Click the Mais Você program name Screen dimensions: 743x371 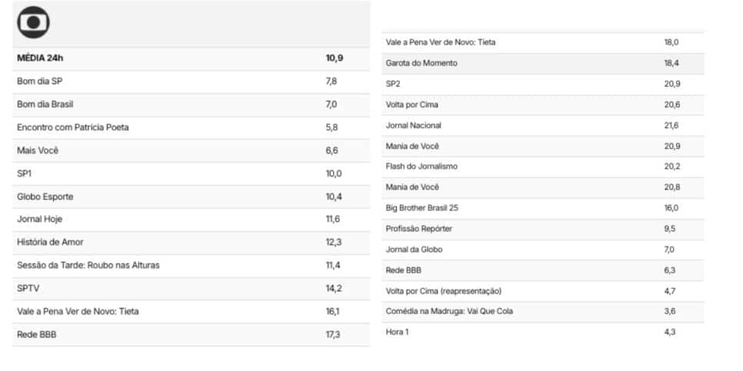pos(38,151)
